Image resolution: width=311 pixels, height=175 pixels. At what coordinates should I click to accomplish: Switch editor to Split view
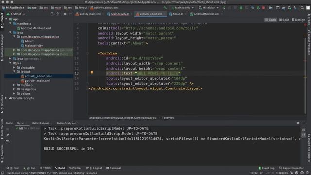click(284, 20)
